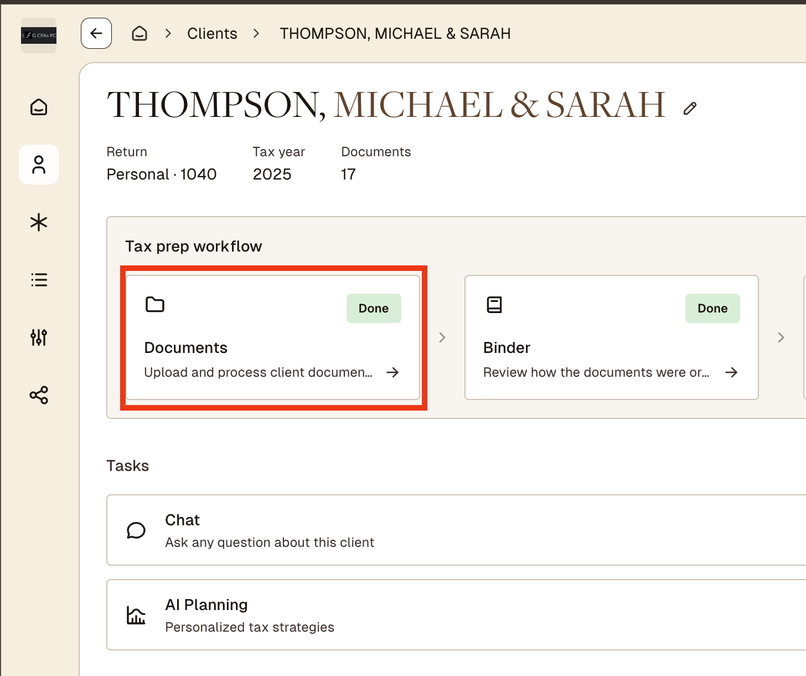Click the book icon in Binder card
The width and height of the screenshot is (806, 676).
coord(494,305)
